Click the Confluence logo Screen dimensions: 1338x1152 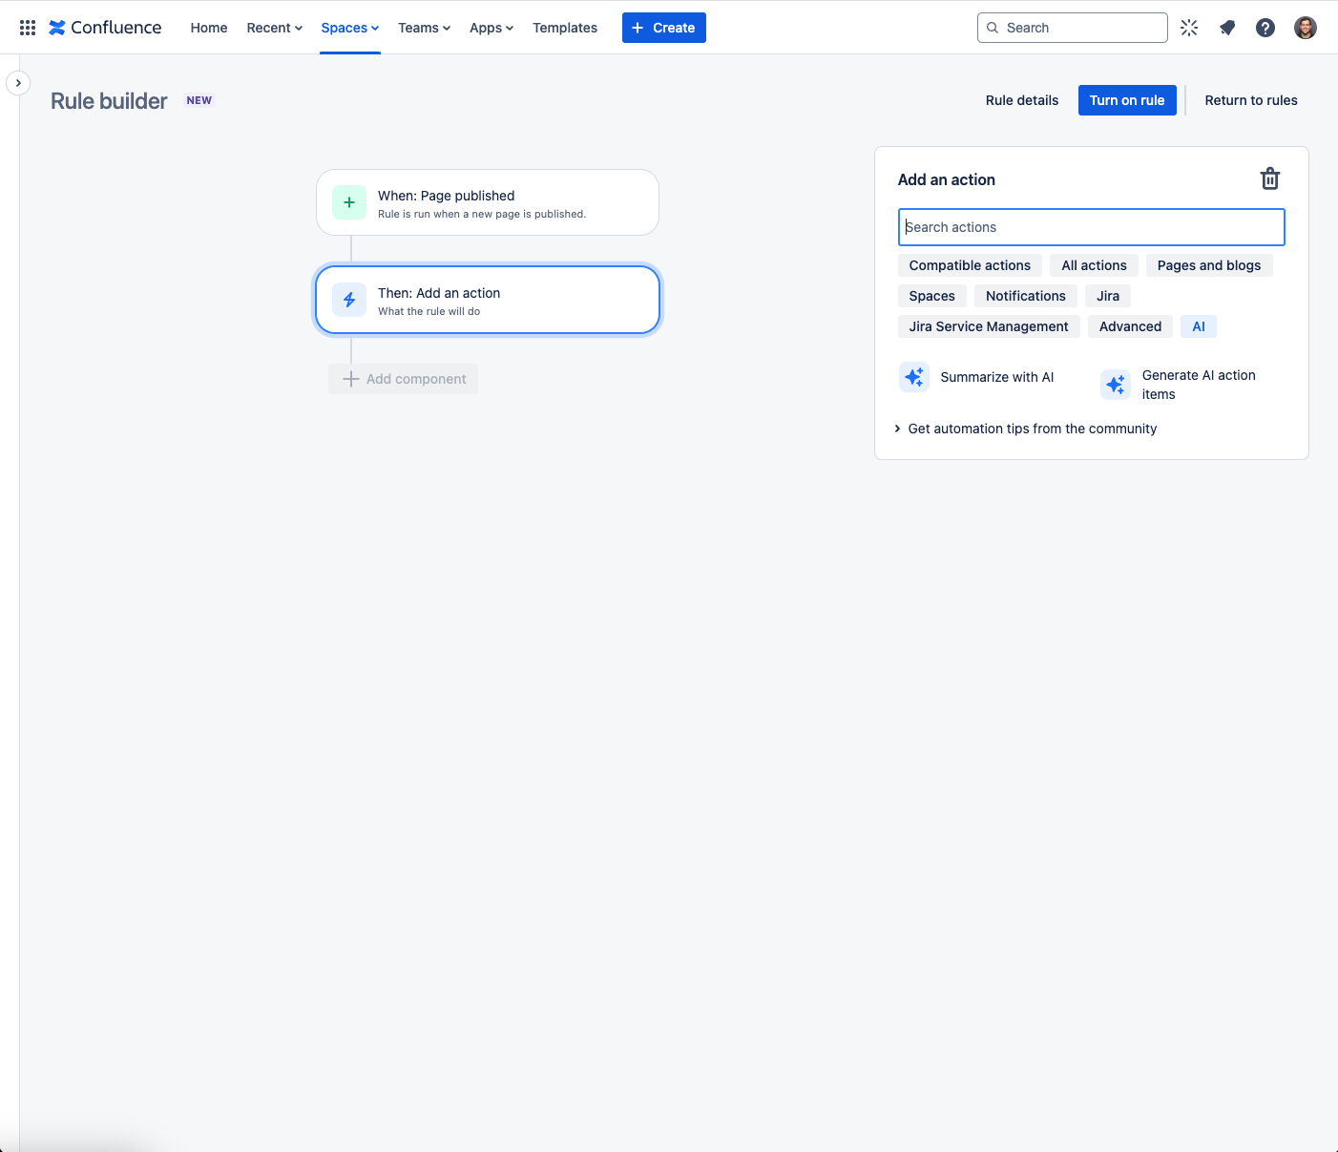[105, 27]
